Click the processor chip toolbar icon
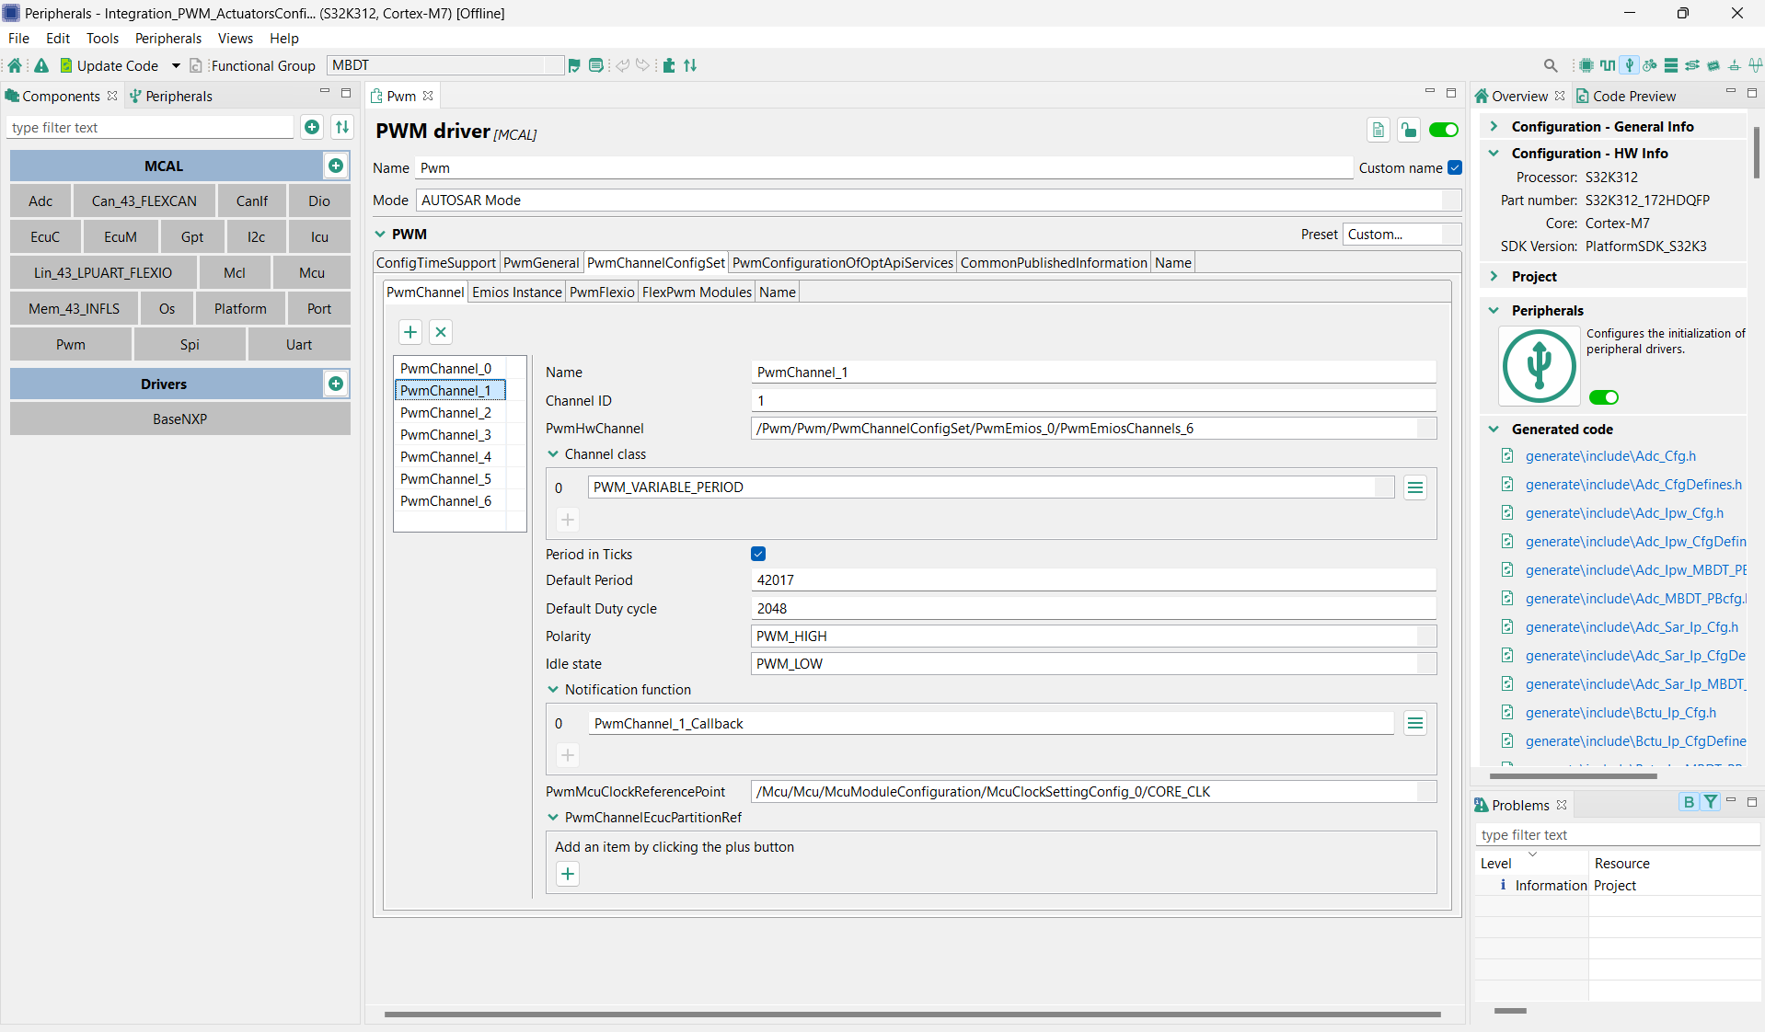Image resolution: width=1765 pixels, height=1032 pixels. coord(1586,65)
